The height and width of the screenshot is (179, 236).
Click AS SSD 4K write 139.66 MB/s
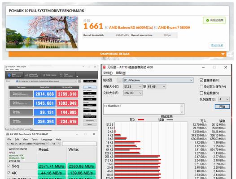(x=82, y=173)
